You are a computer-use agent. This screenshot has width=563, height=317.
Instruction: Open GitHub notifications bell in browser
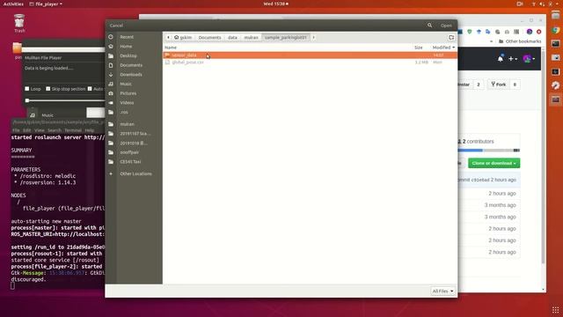click(501, 59)
